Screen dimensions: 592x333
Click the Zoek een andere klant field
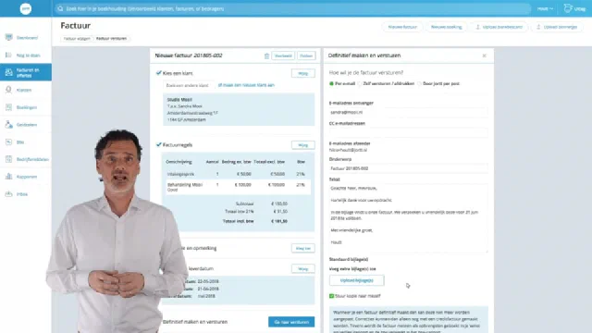pos(188,85)
